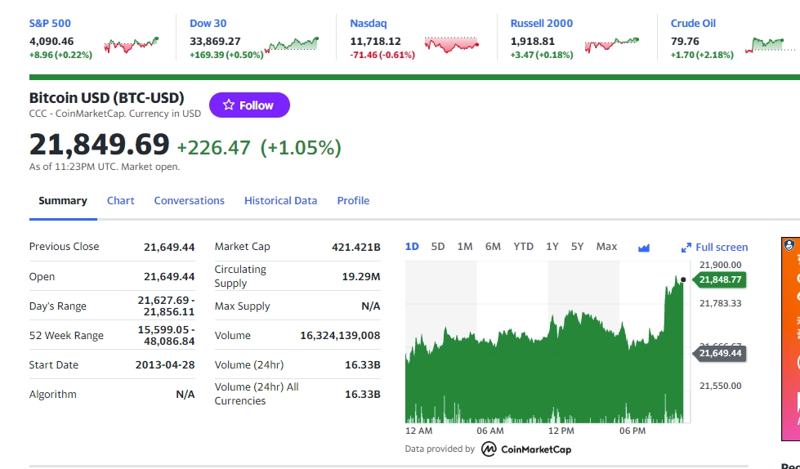Click the advertisement banner

click(790, 339)
